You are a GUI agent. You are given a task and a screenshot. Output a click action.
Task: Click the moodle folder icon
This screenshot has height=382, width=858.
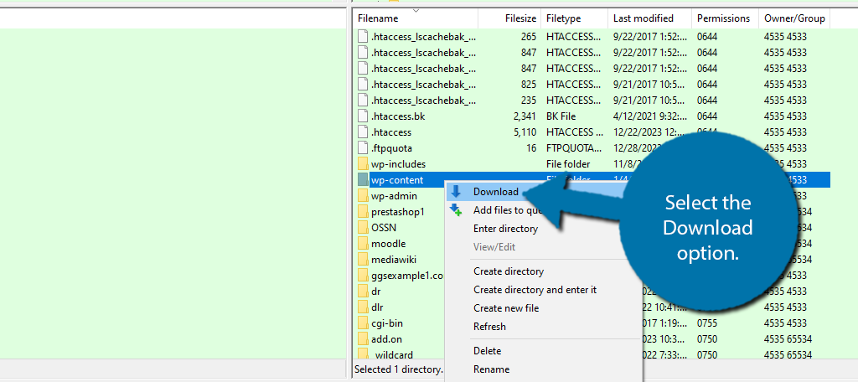[363, 244]
